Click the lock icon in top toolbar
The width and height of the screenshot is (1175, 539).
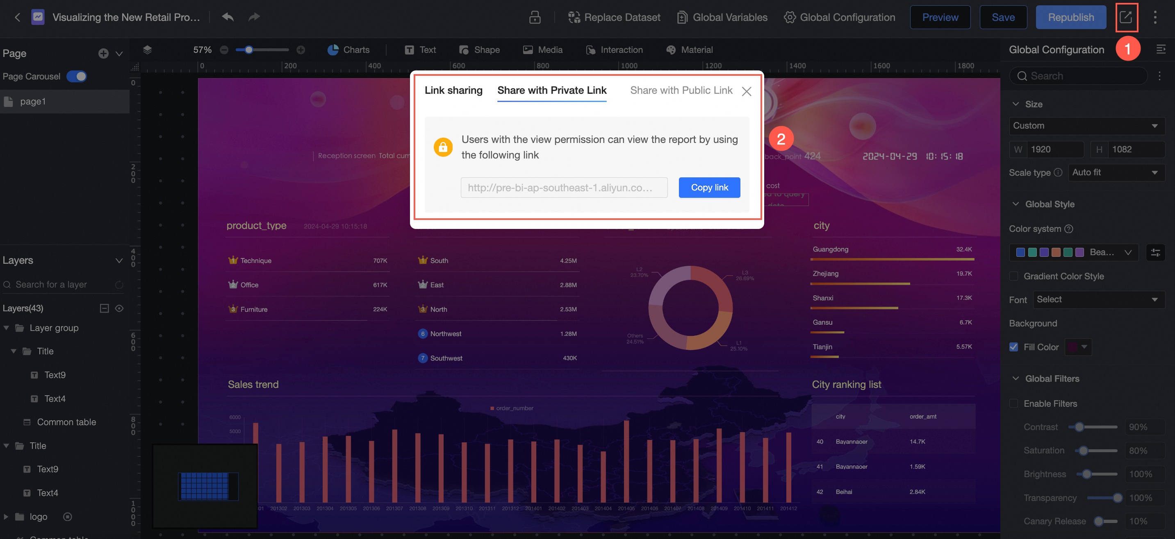[535, 17]
